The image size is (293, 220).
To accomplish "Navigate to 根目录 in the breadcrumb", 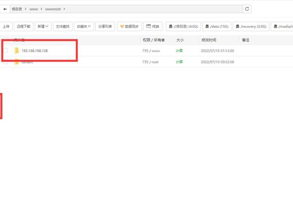I will [17, 9].
